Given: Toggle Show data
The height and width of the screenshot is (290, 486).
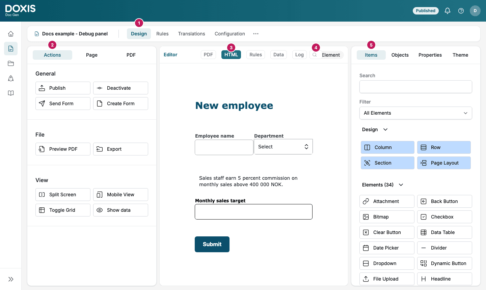Looking at the screenshot, I should point(120,210).
